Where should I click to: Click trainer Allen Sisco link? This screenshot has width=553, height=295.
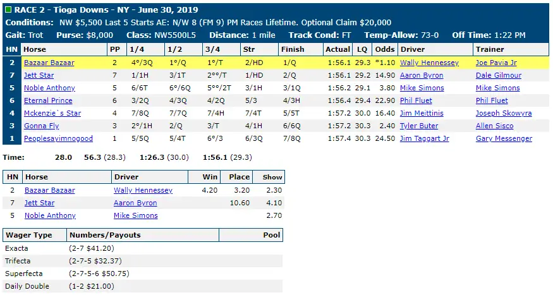click(x=494, y=126)
